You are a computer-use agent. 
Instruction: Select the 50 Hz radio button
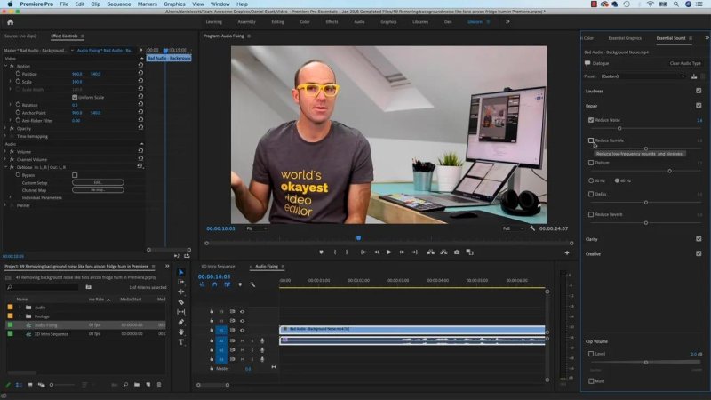(x=591, y=180)
